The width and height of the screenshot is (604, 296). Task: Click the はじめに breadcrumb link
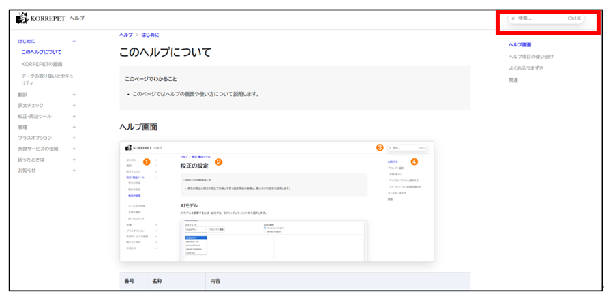pos(149,34)
